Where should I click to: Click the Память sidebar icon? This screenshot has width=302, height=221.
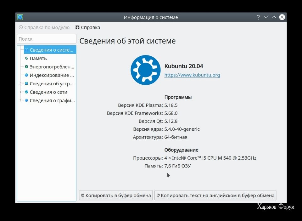(x=26, y=58)
